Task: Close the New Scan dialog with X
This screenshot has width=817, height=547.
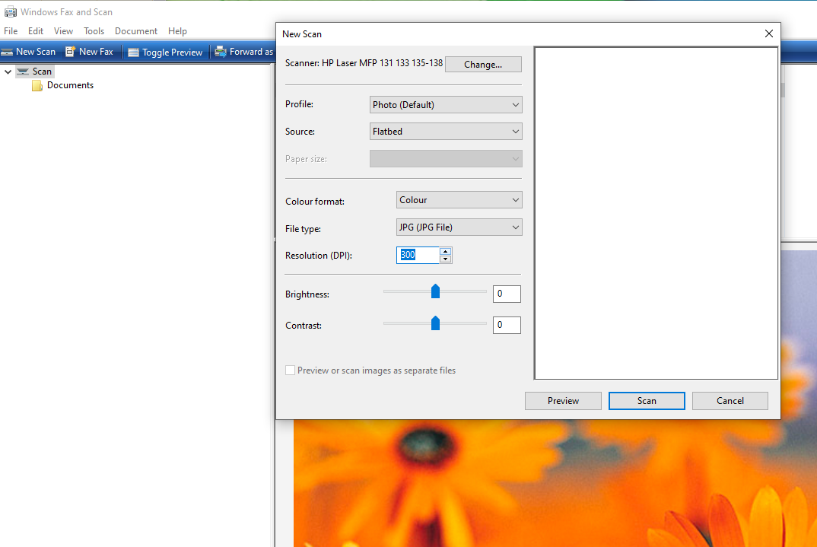Action: [768, 33]
